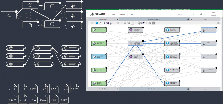Viewport: 223px width, 104px height.
Task: Click the TAAW file icon
Action: tap(64, 88)
